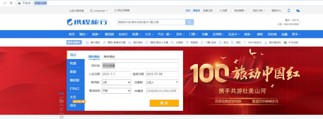Expand the 更多 menu in blue nav bar
The width and height of the screenshot is (323, 119).
coord(296,34)
